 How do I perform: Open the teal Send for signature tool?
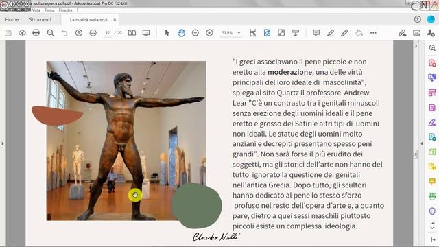pyautogui.click(x=432, y=137)
